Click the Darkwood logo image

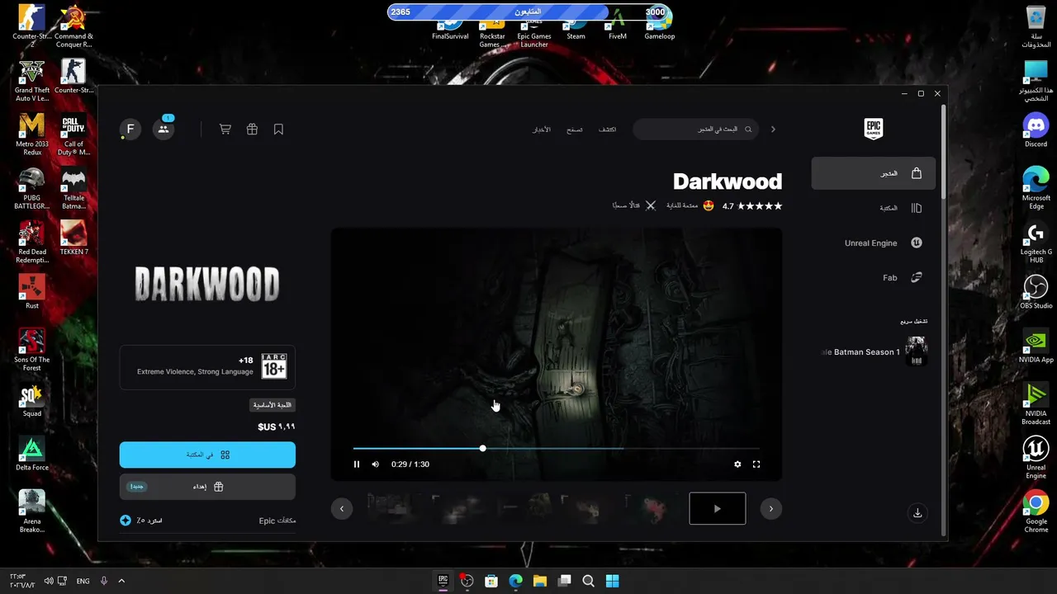click(207, 284)
